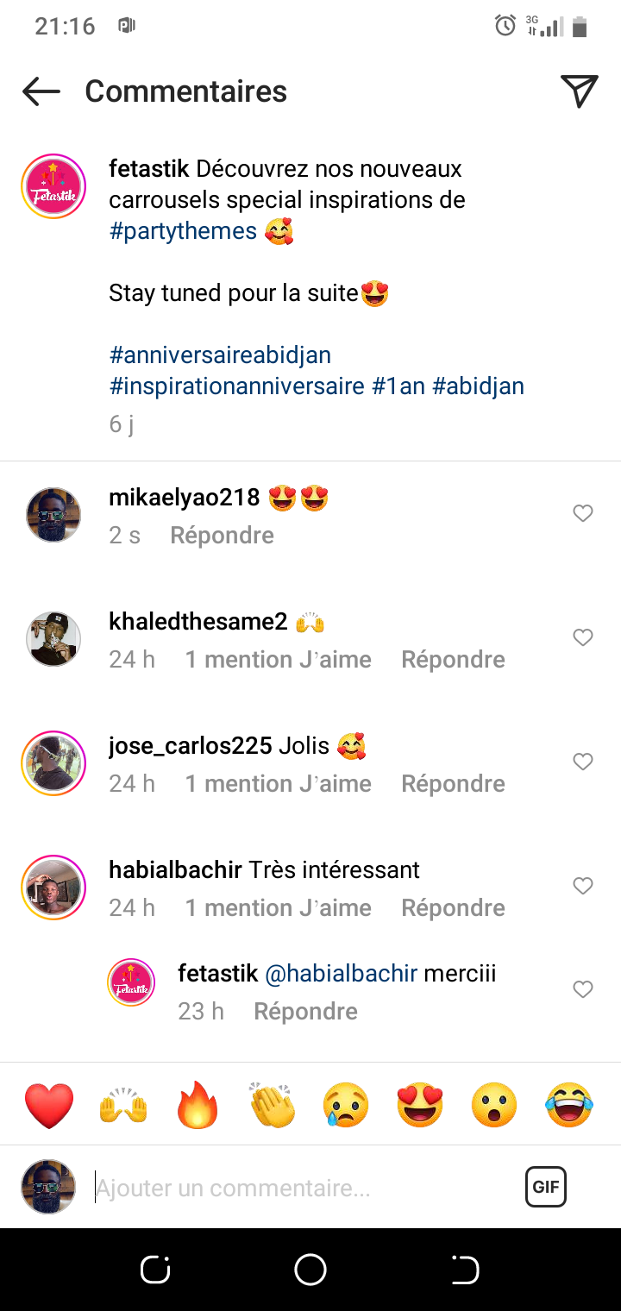Insert fire emoji quick reaction

[198, 1105]
